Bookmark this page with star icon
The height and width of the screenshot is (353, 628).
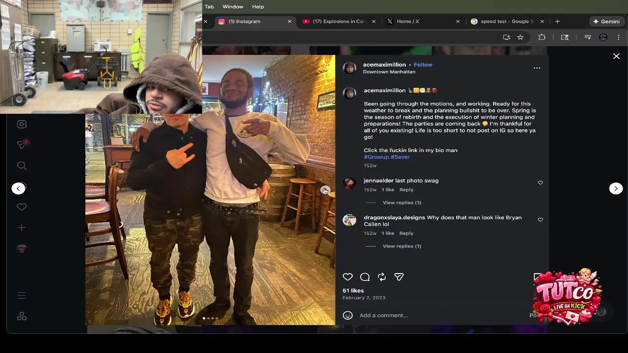(520, 37)
